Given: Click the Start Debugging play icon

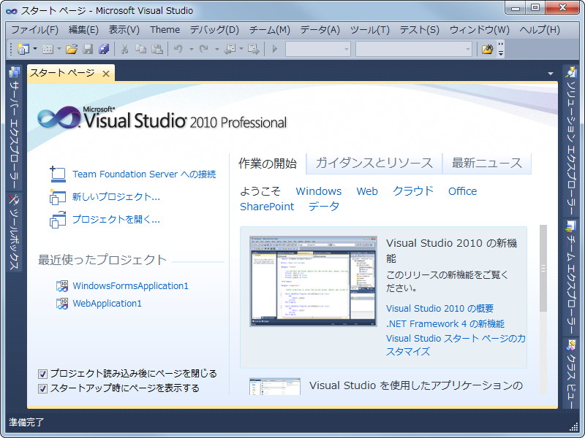Looking at the screenshot, I should [275, 49].
